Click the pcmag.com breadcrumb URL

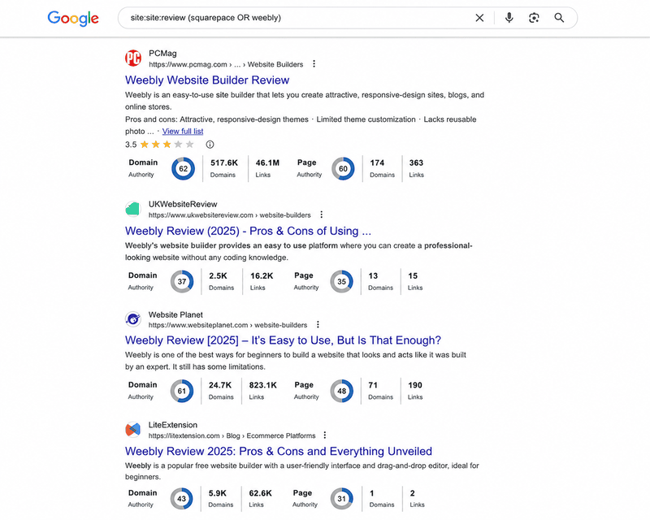click(226, 65)
